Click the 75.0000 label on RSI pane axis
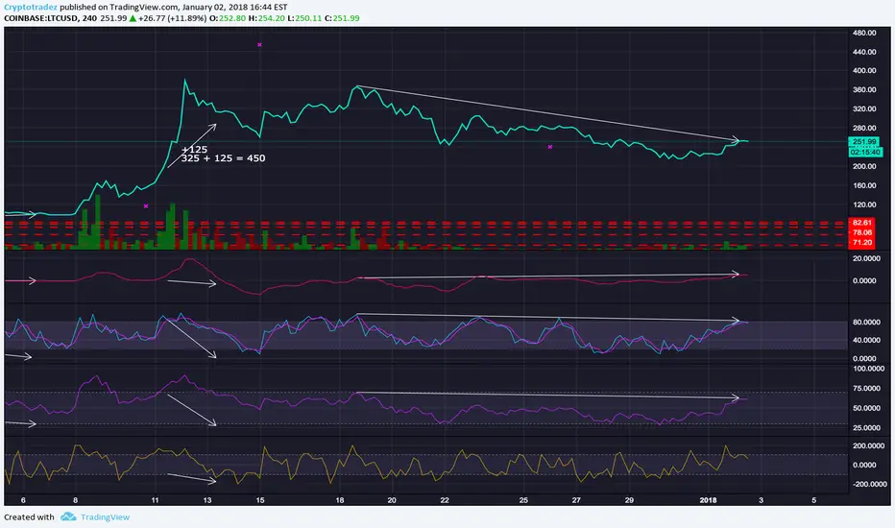This screenshot has height=528, width=895. pos(866,389)
